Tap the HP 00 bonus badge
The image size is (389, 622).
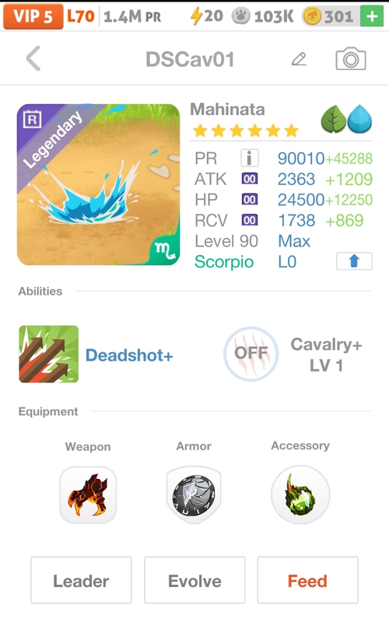[250, 200]
